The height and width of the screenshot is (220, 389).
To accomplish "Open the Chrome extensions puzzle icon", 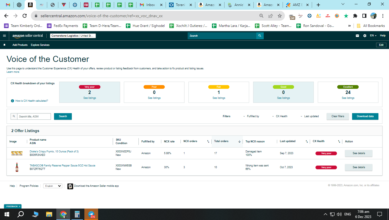I will pyautogui.click(x=355, y=16).
